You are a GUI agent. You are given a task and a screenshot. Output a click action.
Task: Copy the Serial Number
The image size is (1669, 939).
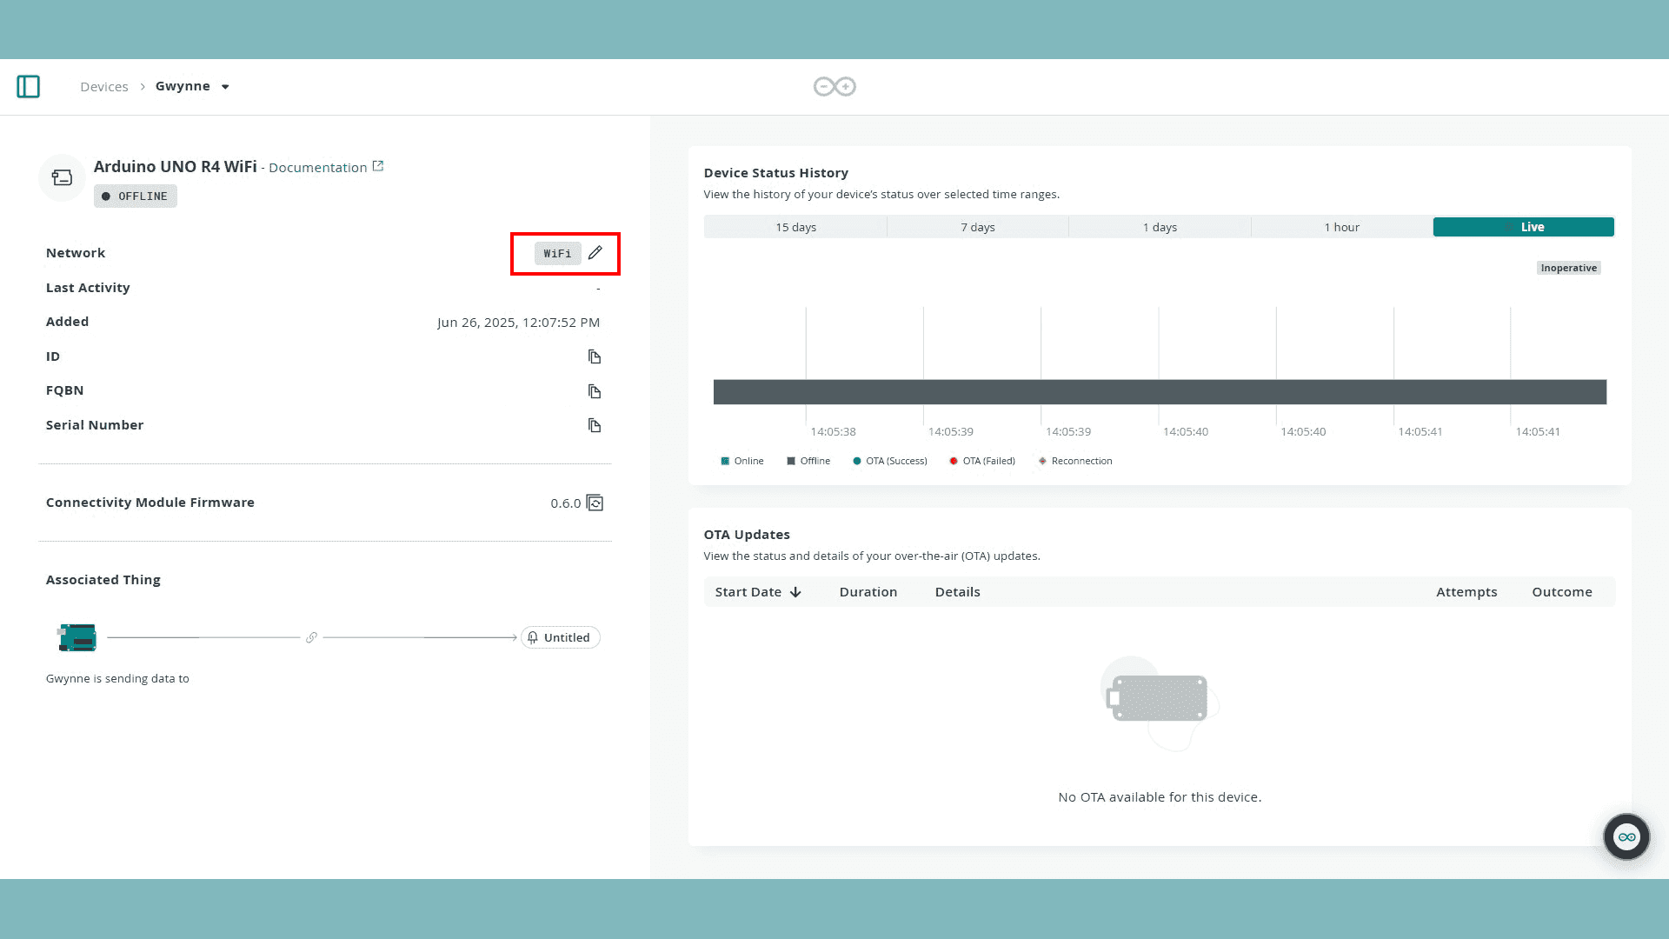tap(595, 425)
